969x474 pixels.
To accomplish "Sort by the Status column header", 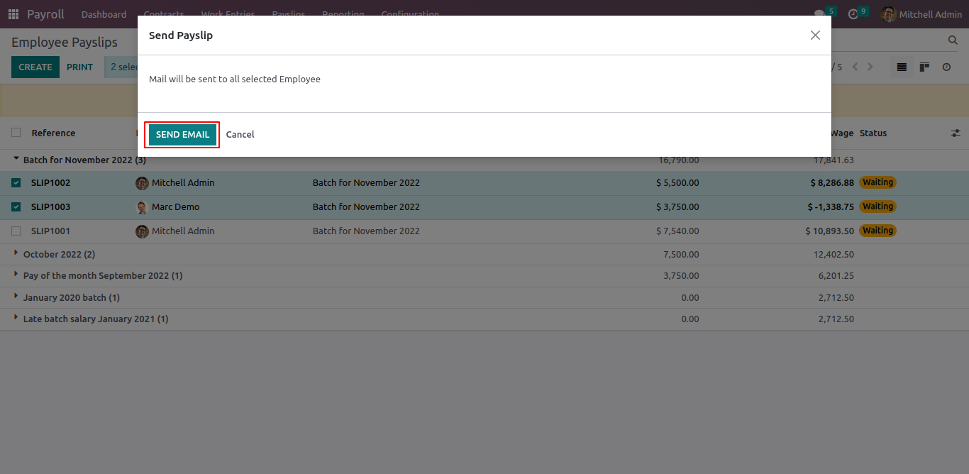I will (873, 133).
